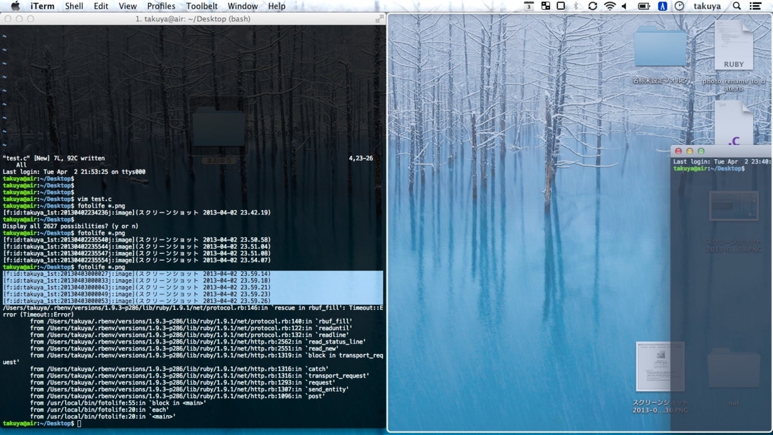Click the checkered grid menu bar icon

(545, 6)
